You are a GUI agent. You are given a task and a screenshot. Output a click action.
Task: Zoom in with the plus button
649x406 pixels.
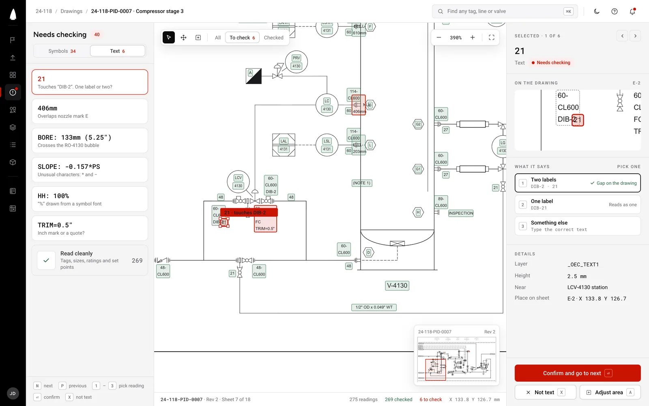(473, 37)
